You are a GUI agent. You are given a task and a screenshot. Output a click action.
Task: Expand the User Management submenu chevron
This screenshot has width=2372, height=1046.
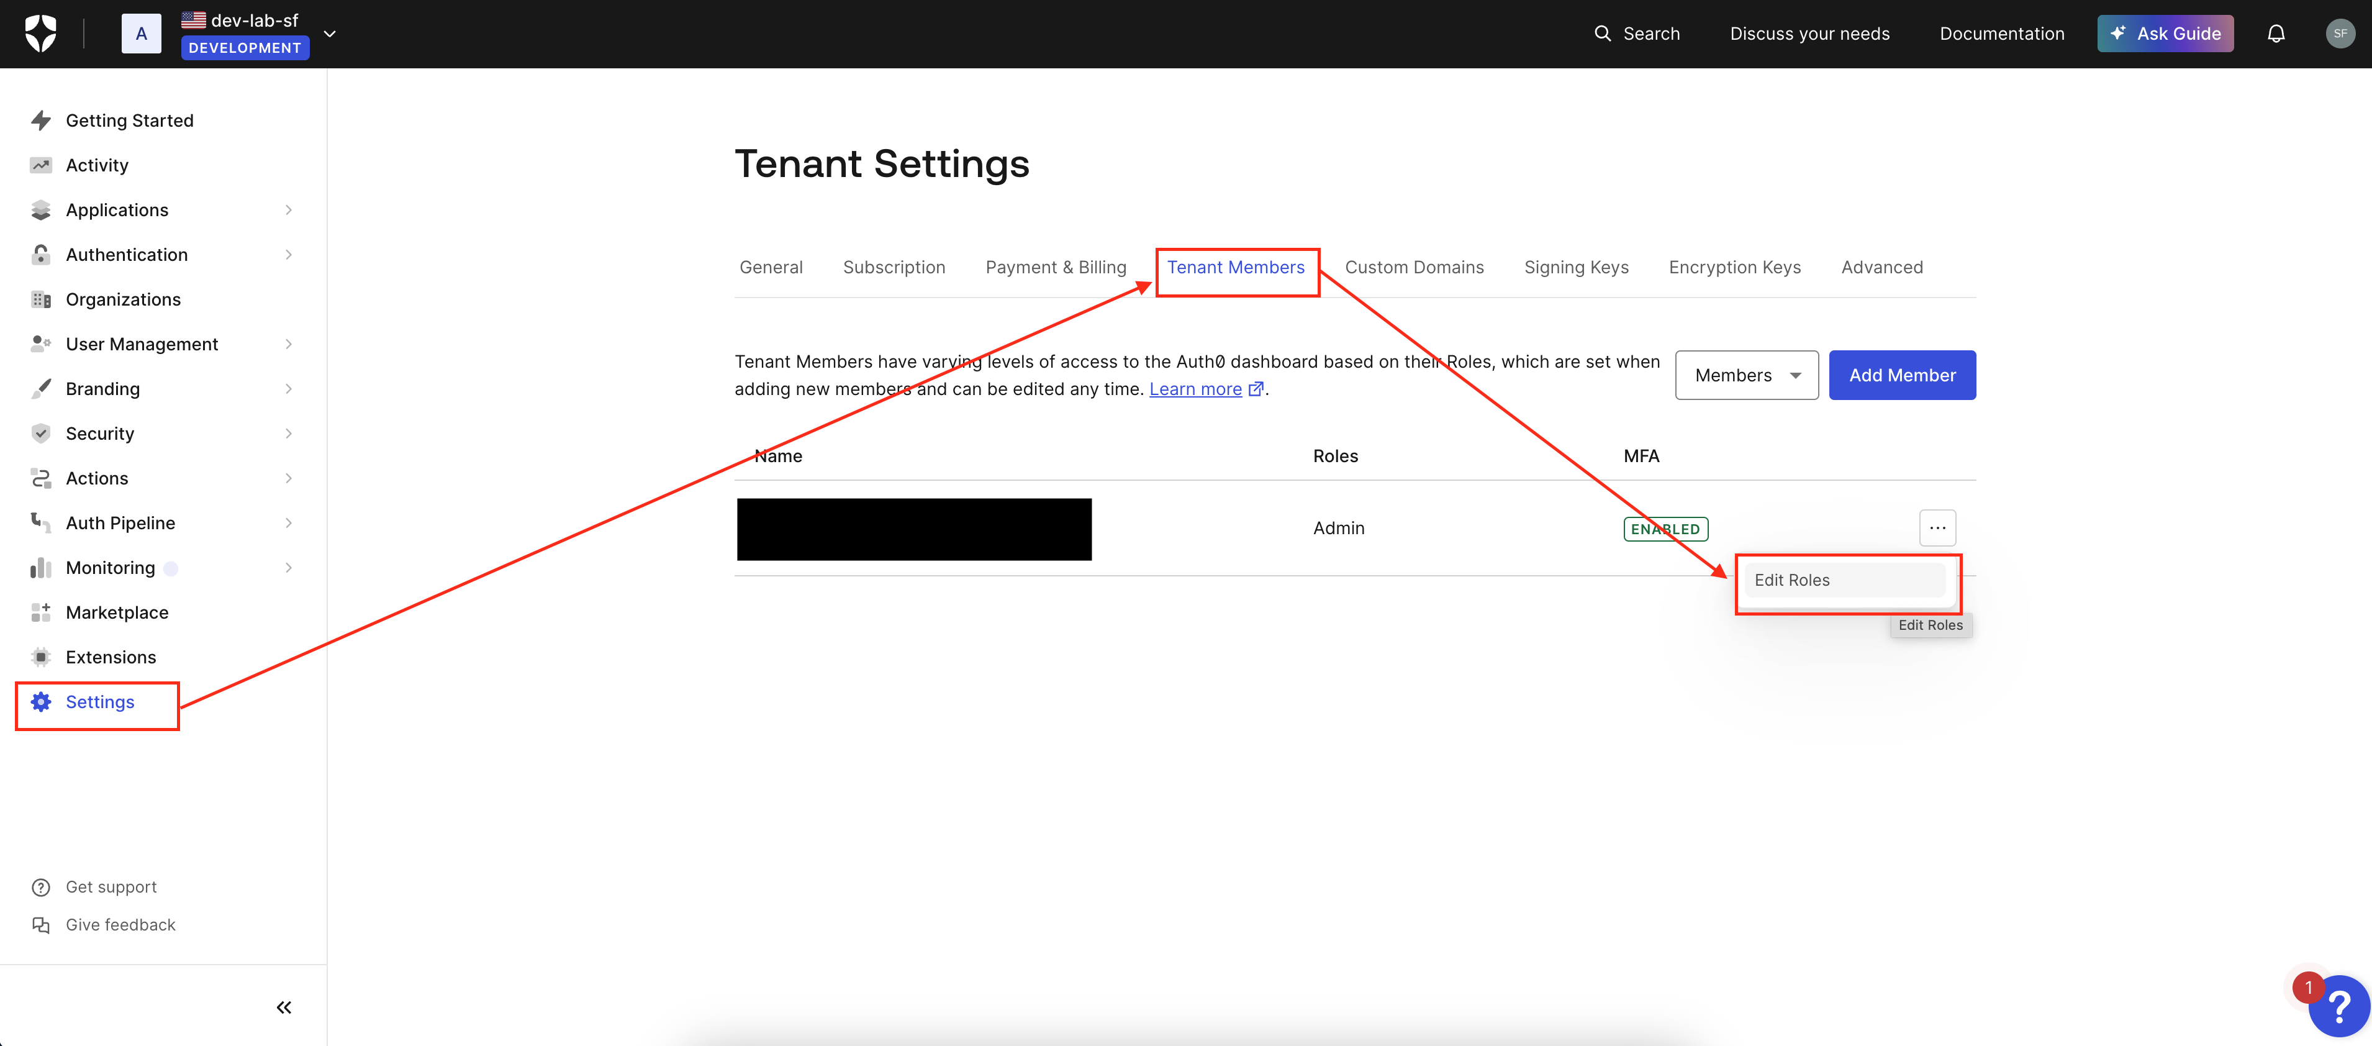pyautogui.click(x=289, y=343)
